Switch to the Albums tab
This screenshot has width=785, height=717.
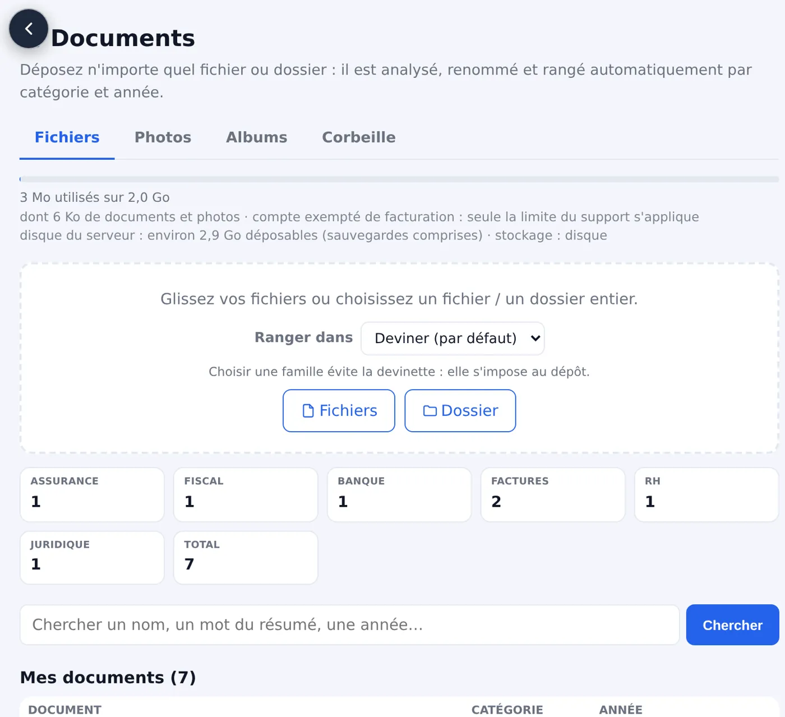tap(256, 137)
